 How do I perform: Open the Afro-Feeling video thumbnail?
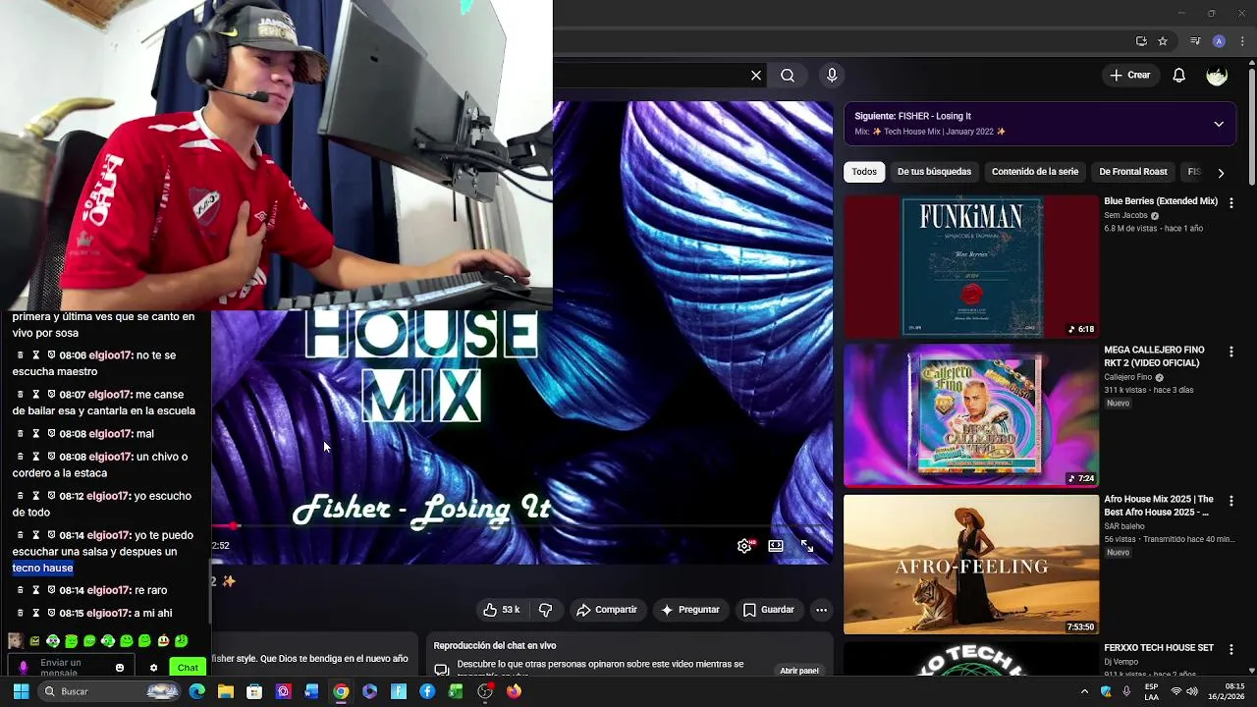[x=971, y=565]
